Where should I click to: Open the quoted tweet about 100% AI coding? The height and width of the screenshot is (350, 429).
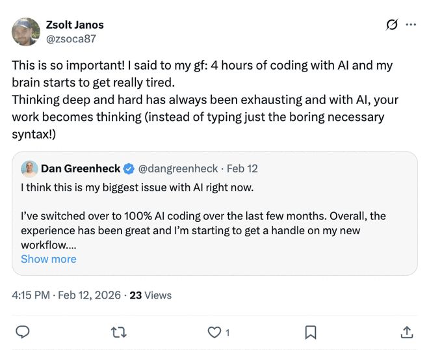[x=214, y=221]
